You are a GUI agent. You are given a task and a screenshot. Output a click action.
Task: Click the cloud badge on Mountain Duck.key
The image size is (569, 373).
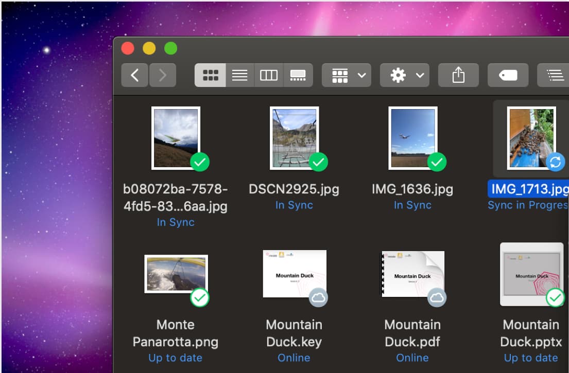(318, 297)
